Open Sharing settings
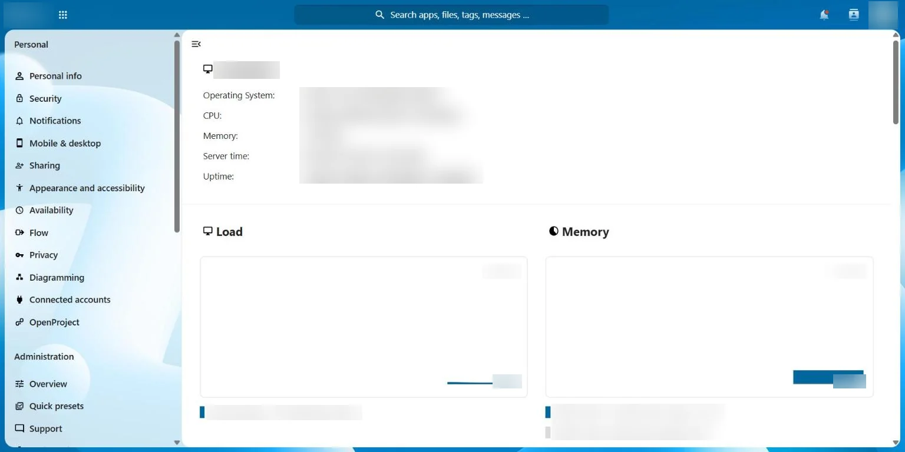Image resolution: width=905 pixels, height=452 pixels. click(91, 165)
